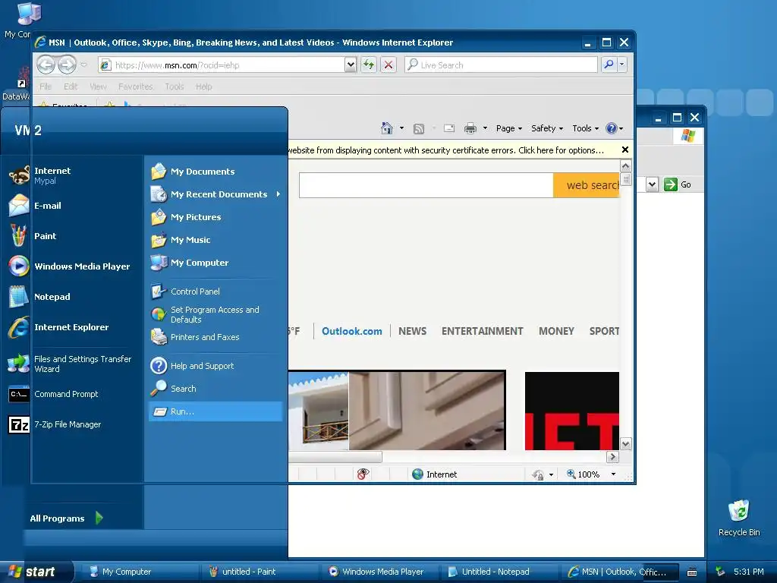Open My Pictures folder
777x583 pixels.
[215, 217]
